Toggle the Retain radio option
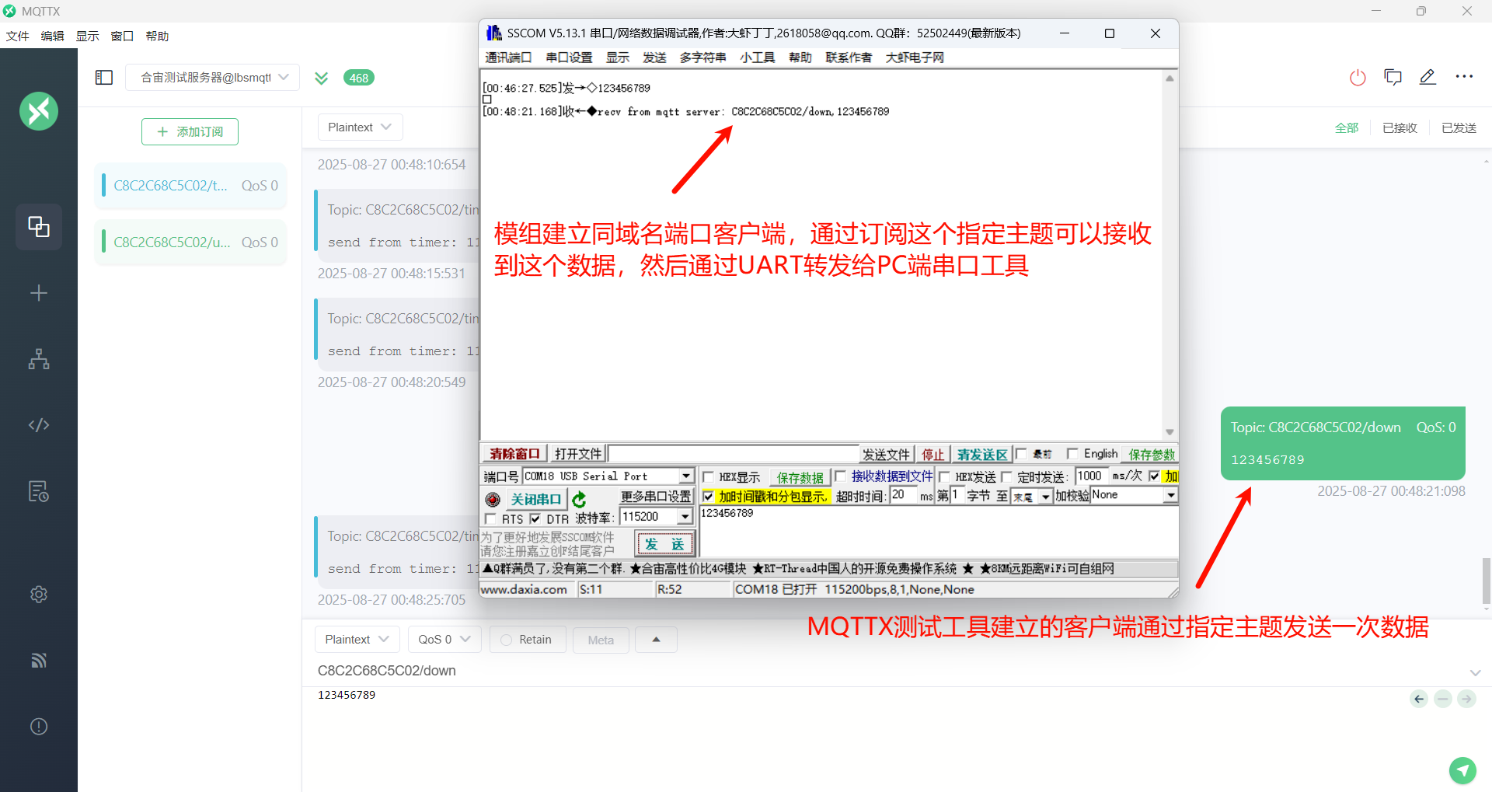The height and width of the screenshot is (792, 1492). click(507, 640)
